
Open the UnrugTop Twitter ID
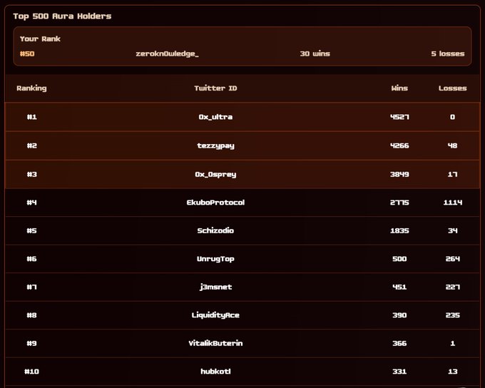click(x=215, y=259)
